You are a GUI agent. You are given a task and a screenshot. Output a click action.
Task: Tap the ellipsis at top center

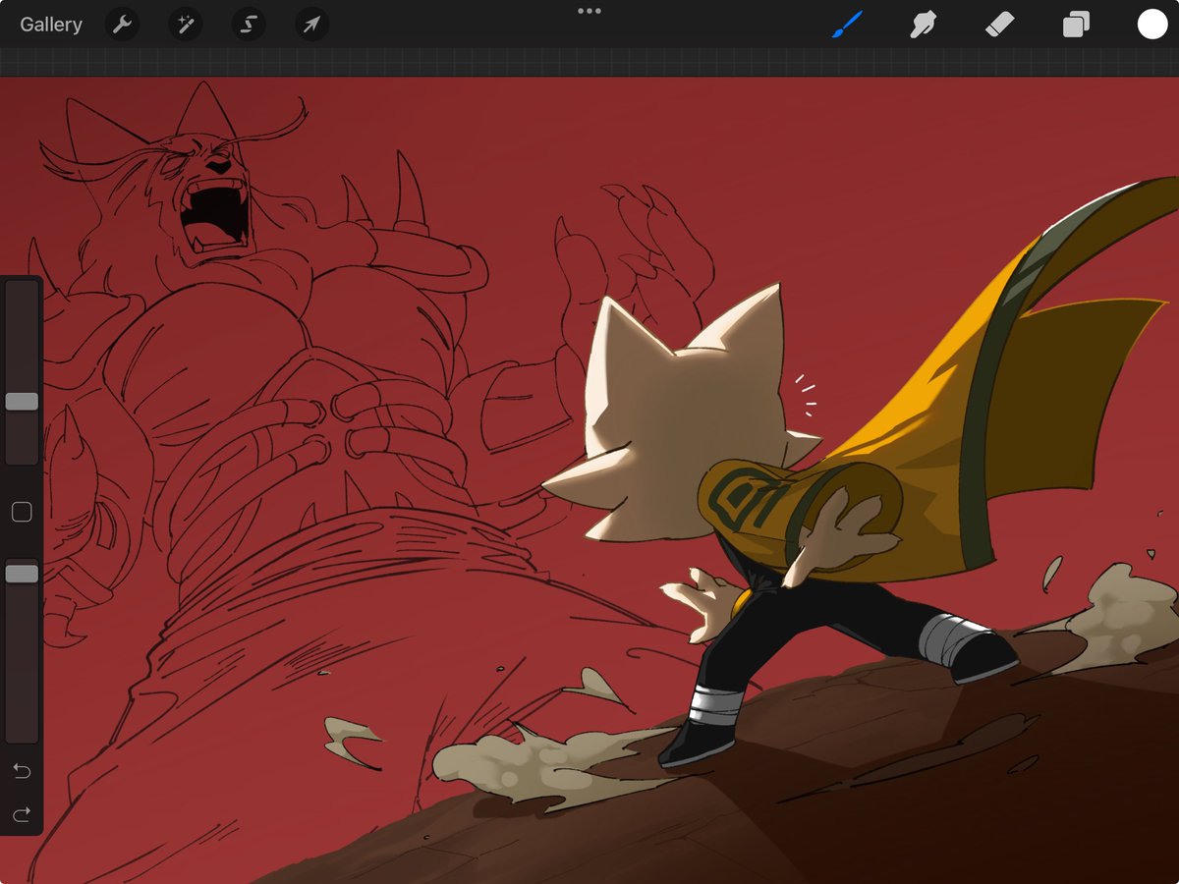click(x=589, y=12)
